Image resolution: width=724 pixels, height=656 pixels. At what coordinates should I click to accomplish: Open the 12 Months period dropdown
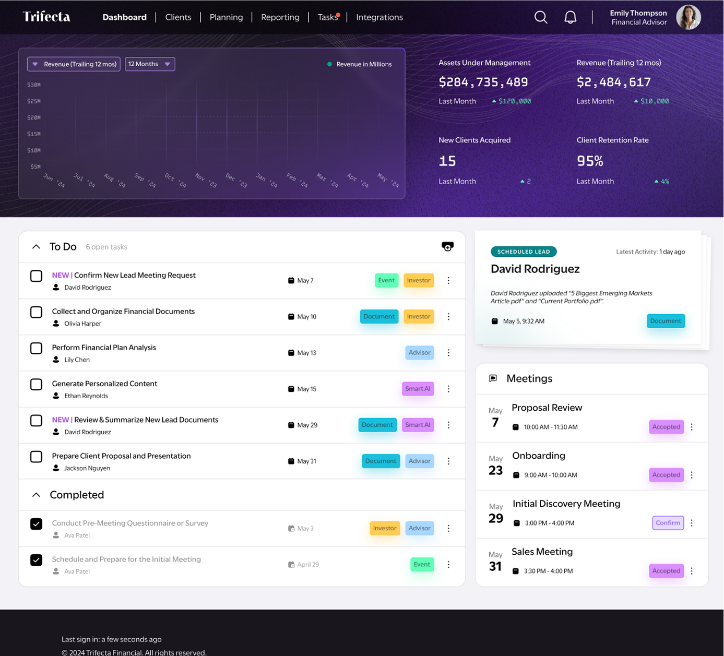coord(150,64)
